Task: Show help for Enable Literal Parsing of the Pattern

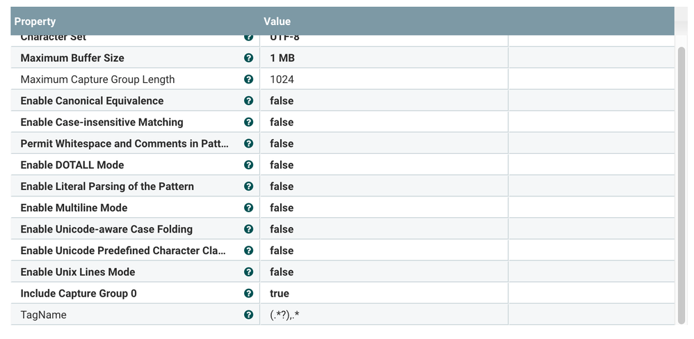Action: [x=248, y=187]
